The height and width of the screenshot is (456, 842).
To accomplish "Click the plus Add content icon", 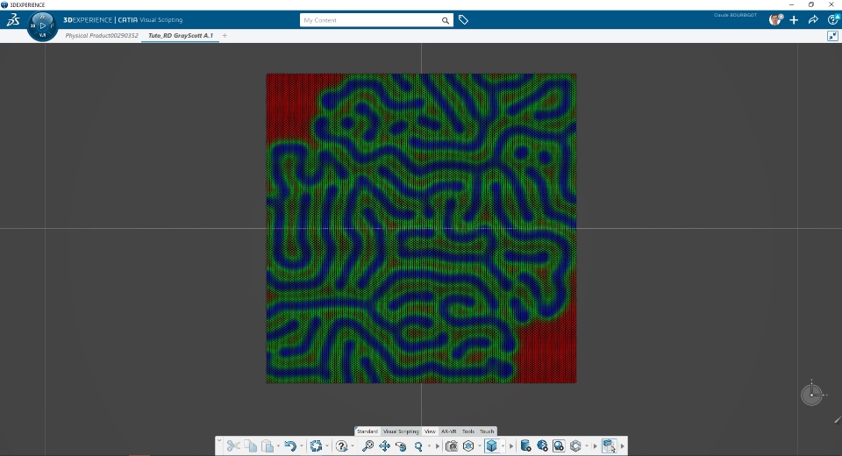I will point(794,20).
